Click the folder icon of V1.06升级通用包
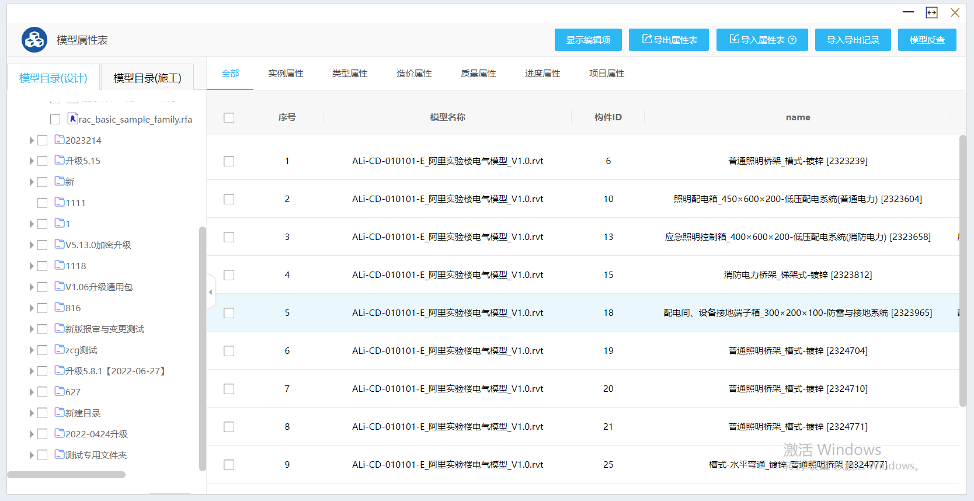This screenshot has height=501, width=974. tap(60, 286)
